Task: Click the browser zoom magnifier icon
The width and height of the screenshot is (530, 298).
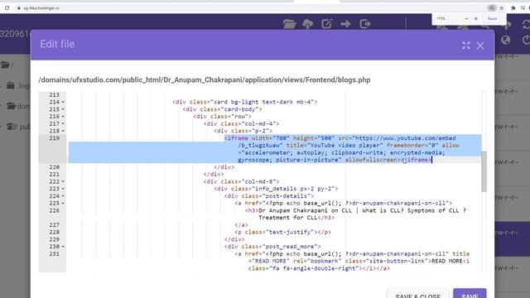Action: (x=492, y=7)
